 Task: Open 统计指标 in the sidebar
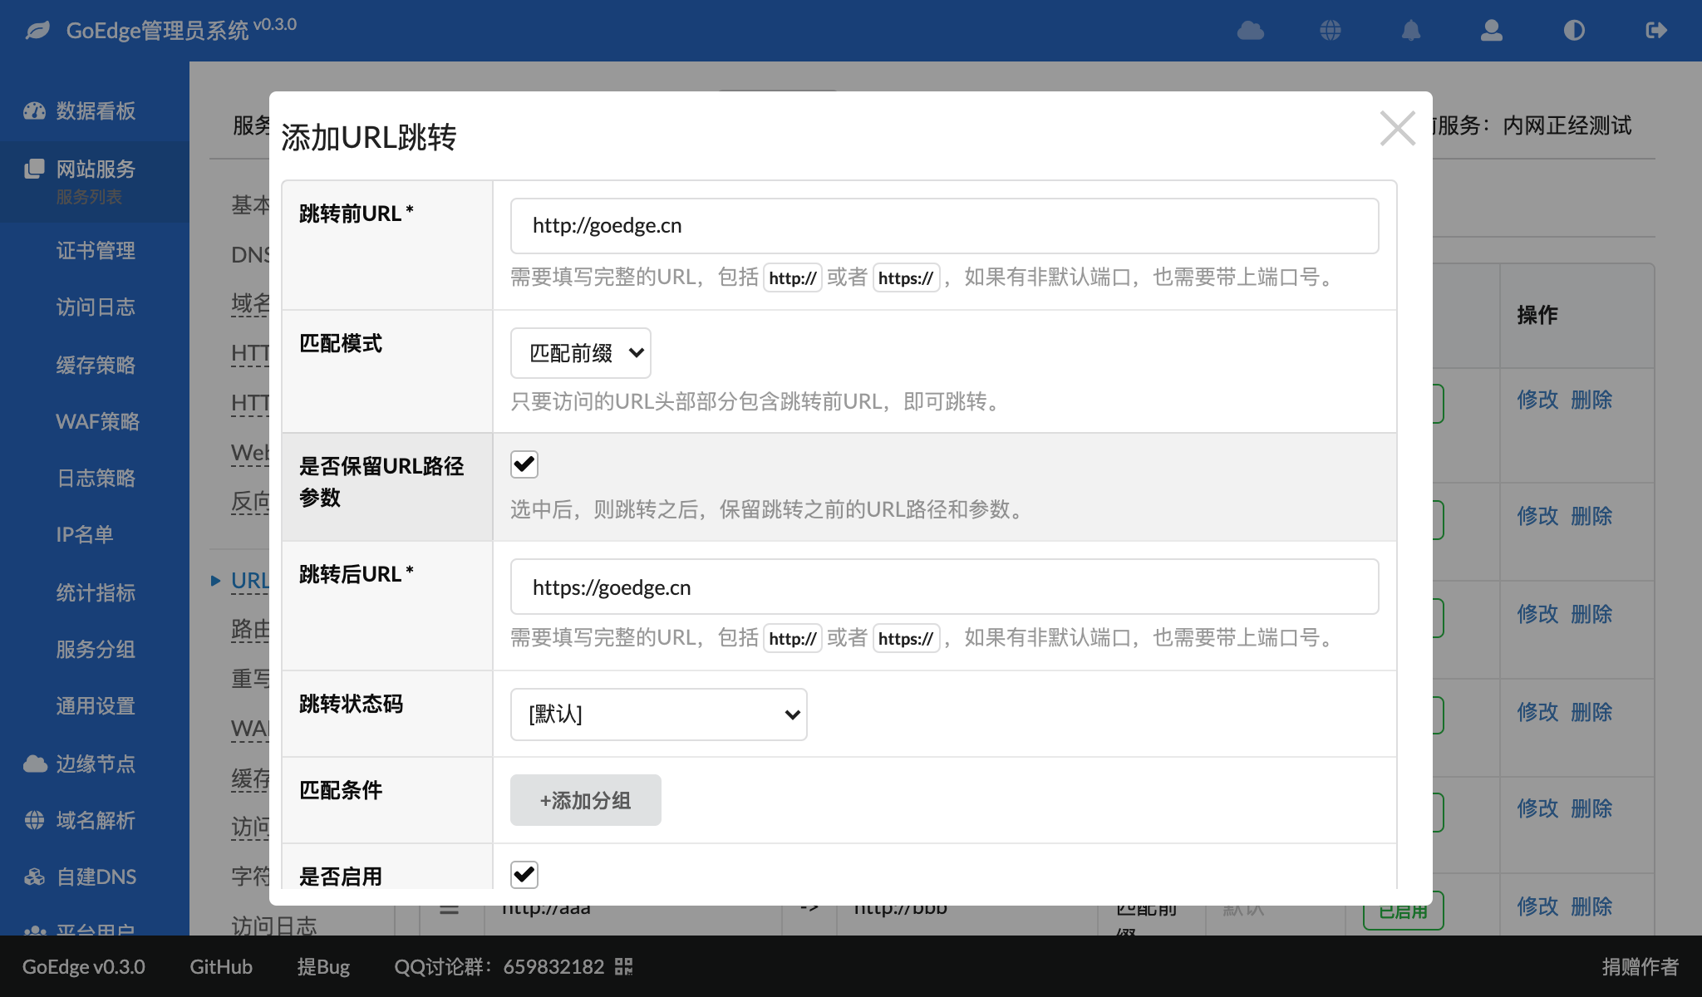tap(96, 592)
